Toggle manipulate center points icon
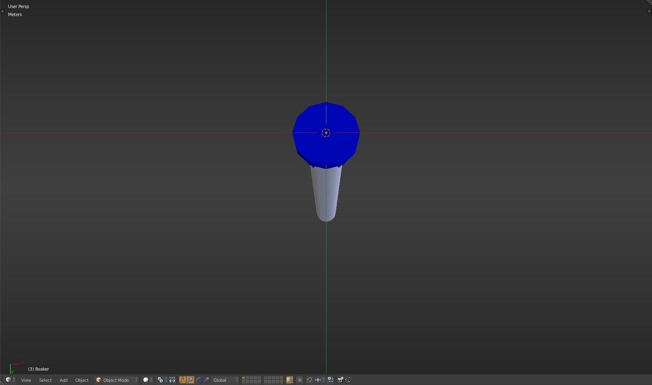The height and width of the screenshot is (385, 652). coord(172,380)
